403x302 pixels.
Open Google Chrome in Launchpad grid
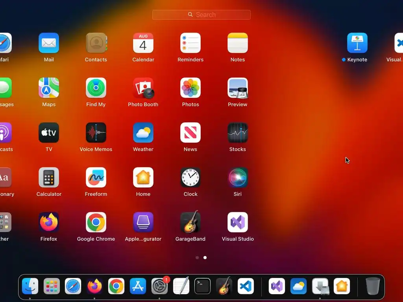tap(96, 222)
